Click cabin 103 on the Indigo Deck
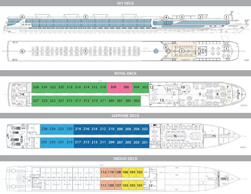This screenshot has height=194, width=251. click(x=132, y=185)
